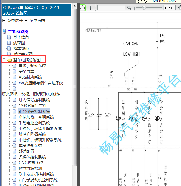Click the search magnifier icon

coord(129,8)
